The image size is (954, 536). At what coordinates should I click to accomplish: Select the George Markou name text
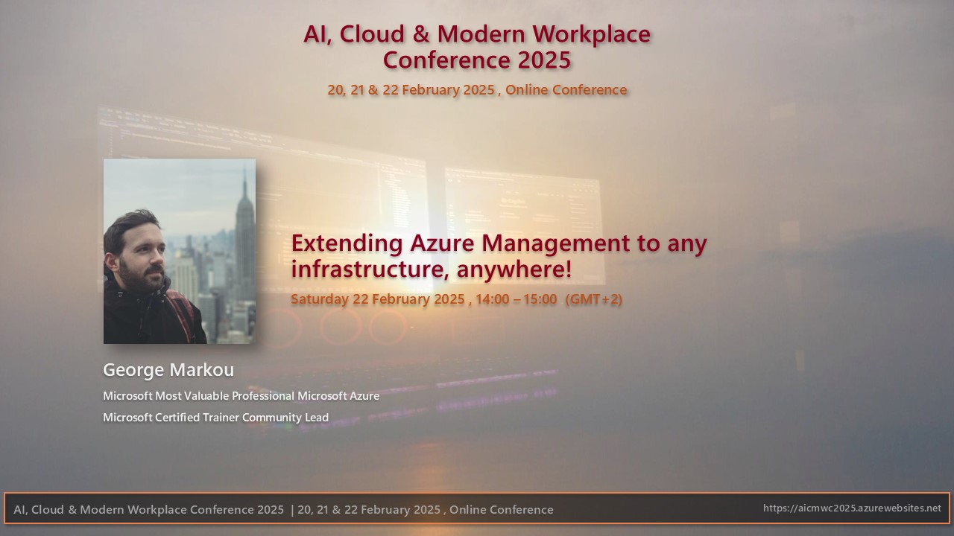[x=168, y=370]
